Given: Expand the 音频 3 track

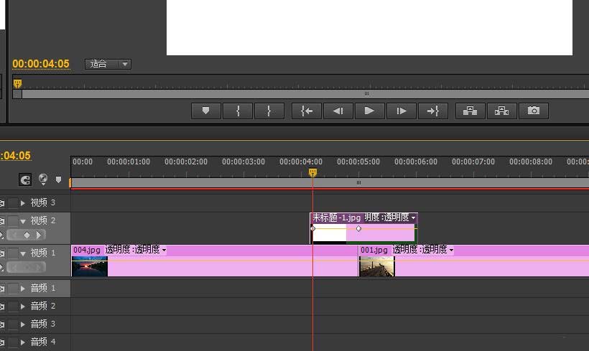Looking at the screenshot, I should 23,324.
